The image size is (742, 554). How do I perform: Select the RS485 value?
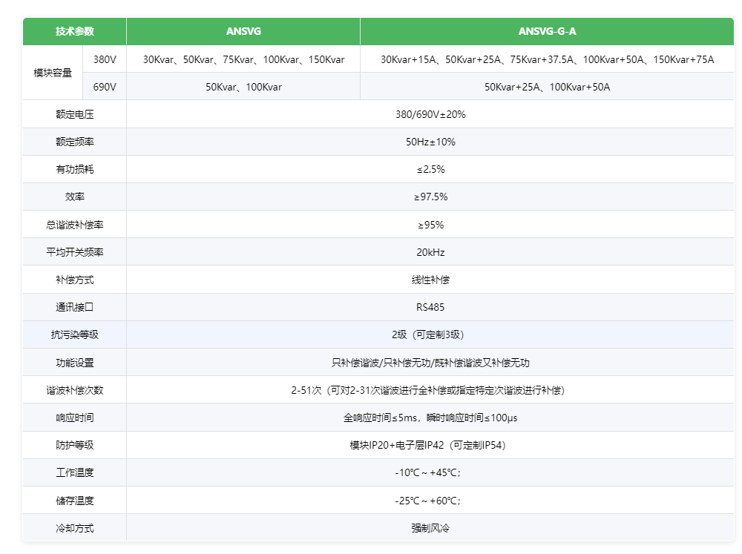coord(430,307)
